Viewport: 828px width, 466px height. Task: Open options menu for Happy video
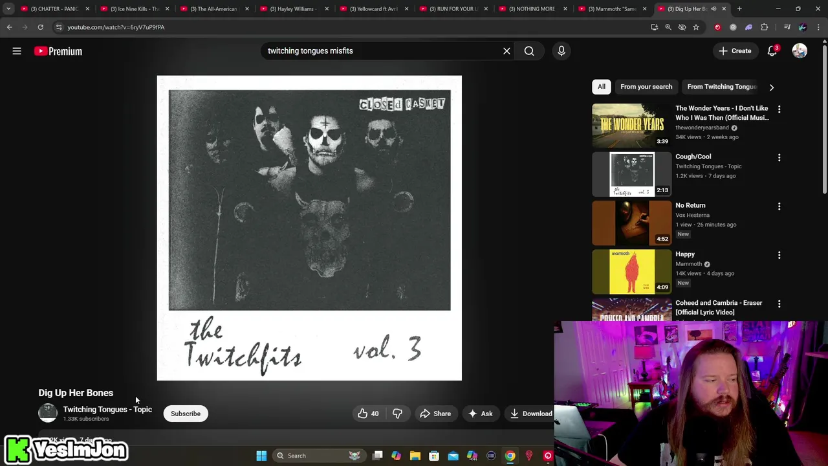779,255
